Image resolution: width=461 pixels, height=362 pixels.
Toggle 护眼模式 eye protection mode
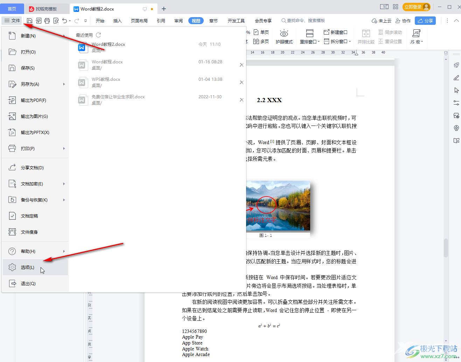tap(284, 37)
